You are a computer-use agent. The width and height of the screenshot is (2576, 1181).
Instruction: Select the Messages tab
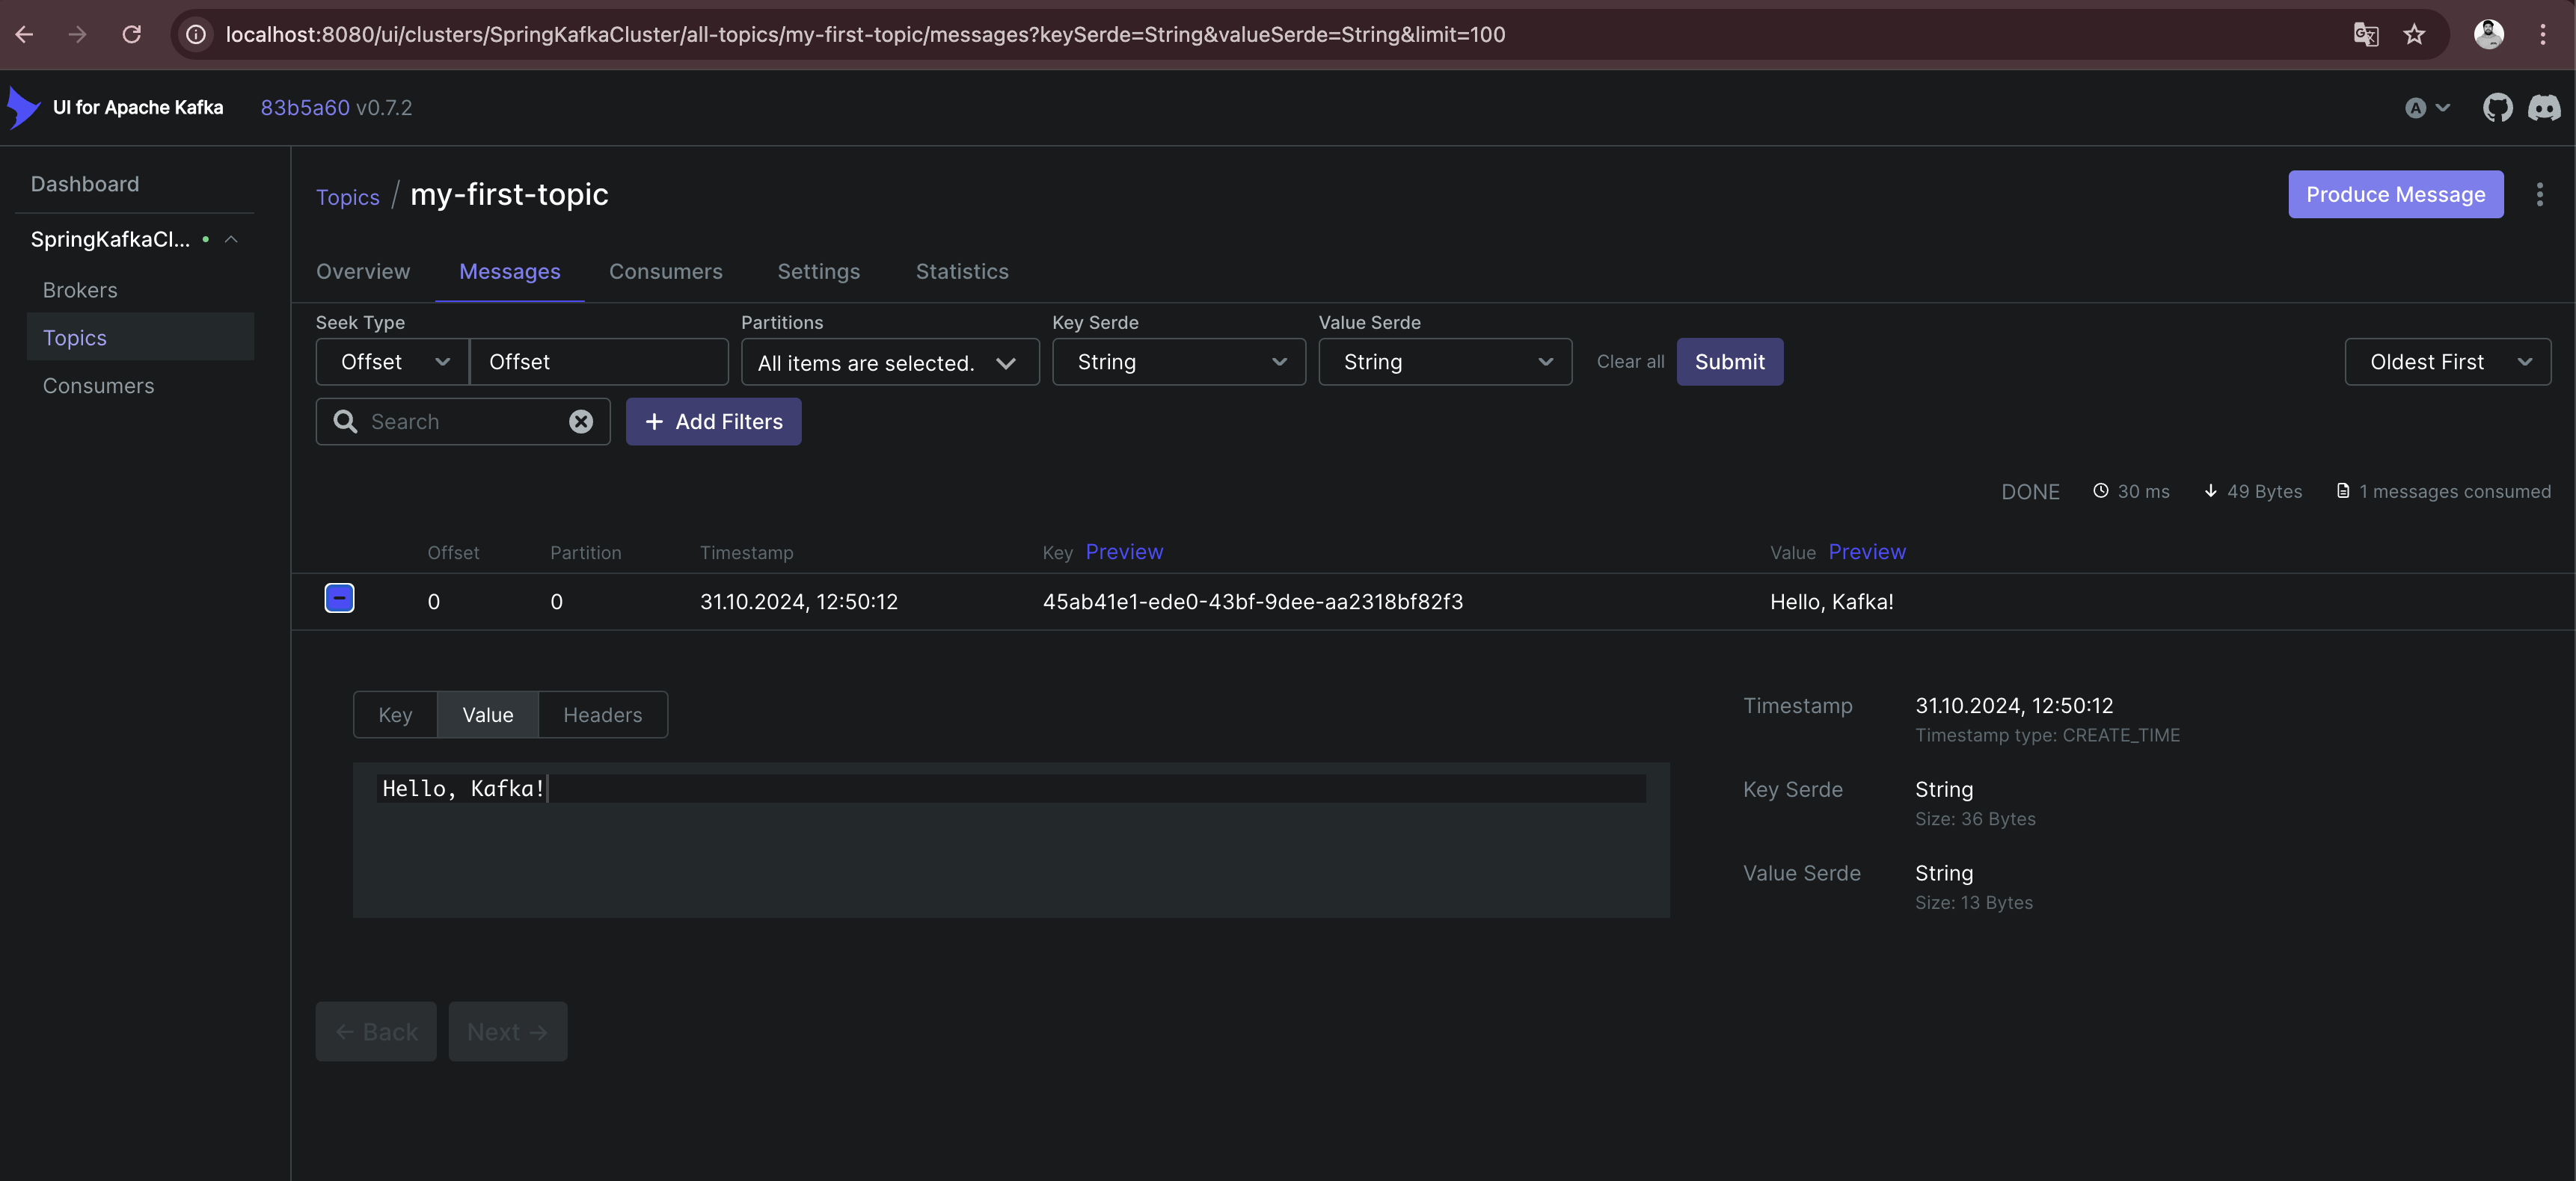(509, 272)
